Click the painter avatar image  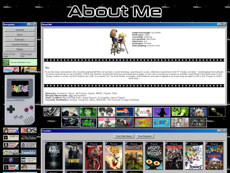pos(119,42)
